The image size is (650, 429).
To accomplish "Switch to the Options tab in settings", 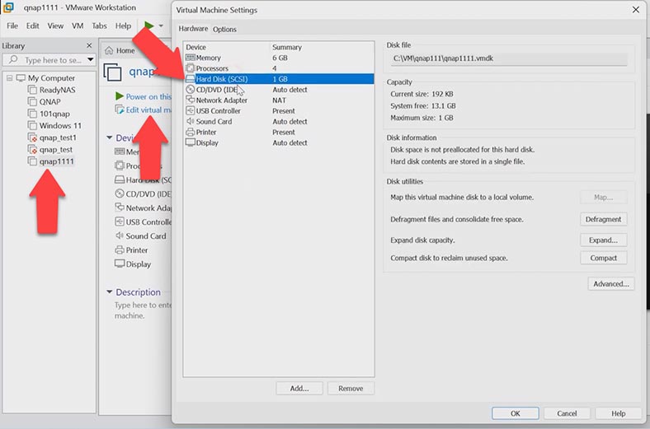I will coord(224,29).
